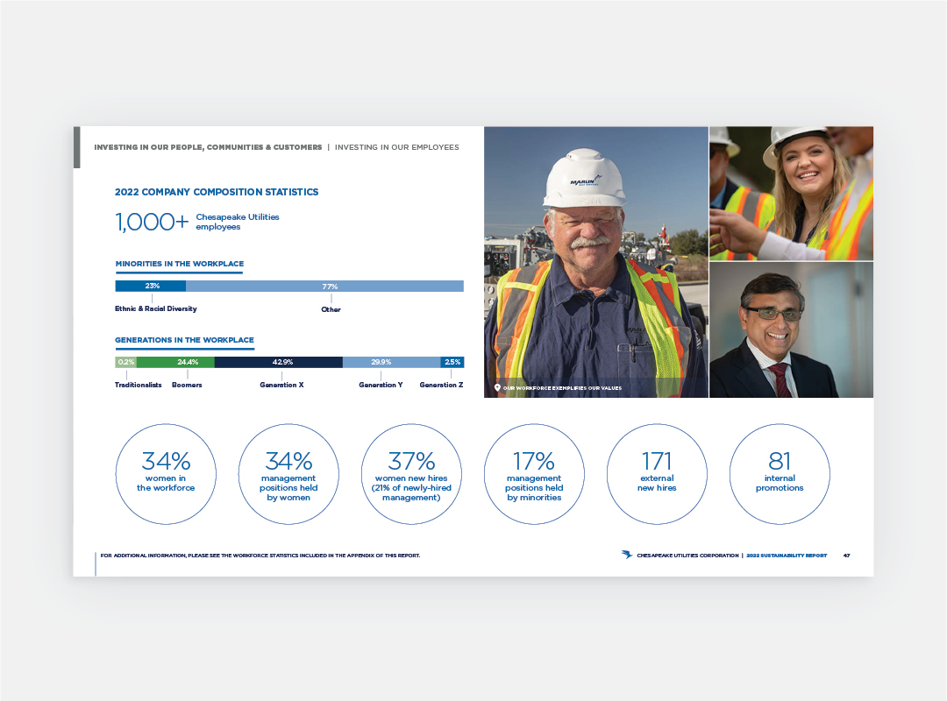Image resolution: width=947 pixels, height=701 pixels.
Task: Click the '34% management positions held by women' circle
Action: (x=288, y=474)
